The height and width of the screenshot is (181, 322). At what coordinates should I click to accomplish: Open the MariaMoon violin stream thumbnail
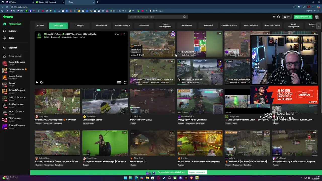pos(105,143)
